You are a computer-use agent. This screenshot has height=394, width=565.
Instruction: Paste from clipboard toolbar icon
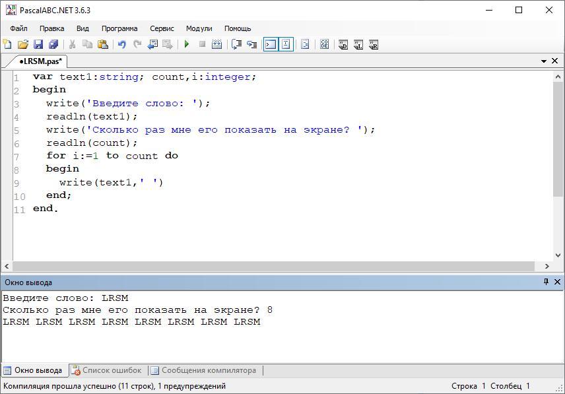pyautogui.click(x=103, y=44)
